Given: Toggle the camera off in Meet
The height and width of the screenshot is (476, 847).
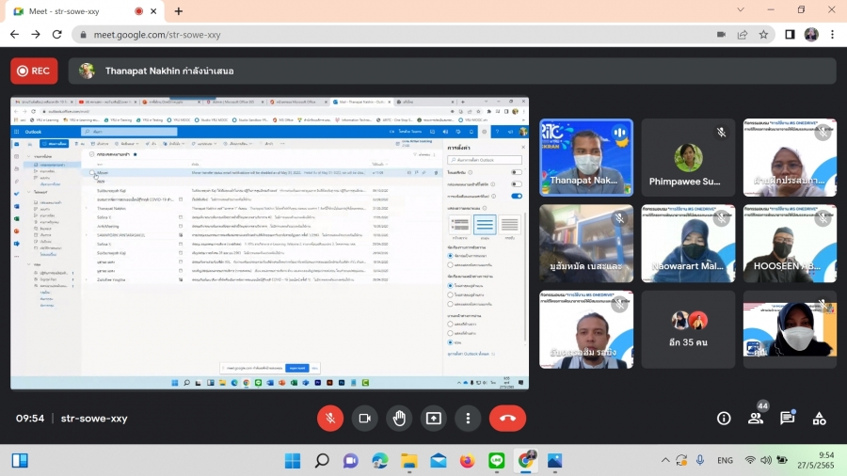Looking at the screenshot, I should [x=365, y=419].
